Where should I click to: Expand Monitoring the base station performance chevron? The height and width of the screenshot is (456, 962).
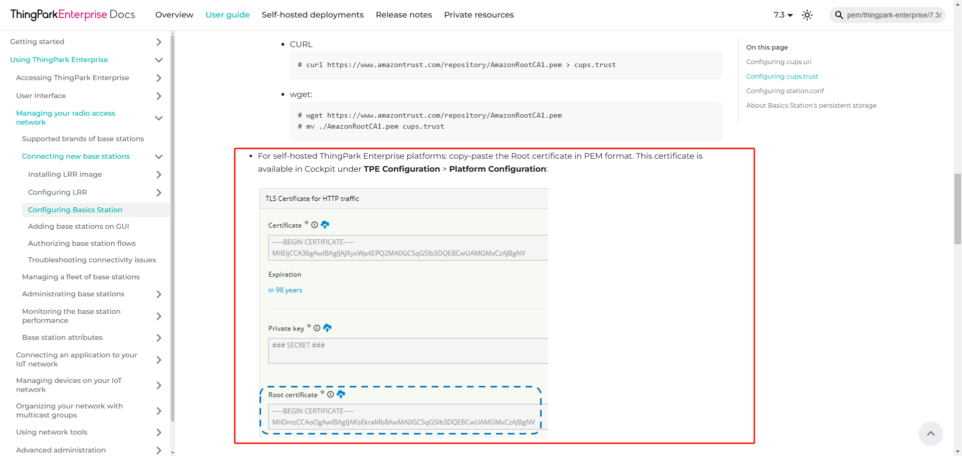[159, 316]
